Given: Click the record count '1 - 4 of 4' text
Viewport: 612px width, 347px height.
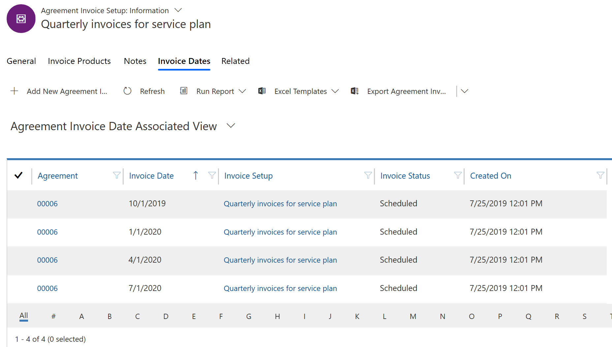Looking at the screenshot, I should pos(30,339).
